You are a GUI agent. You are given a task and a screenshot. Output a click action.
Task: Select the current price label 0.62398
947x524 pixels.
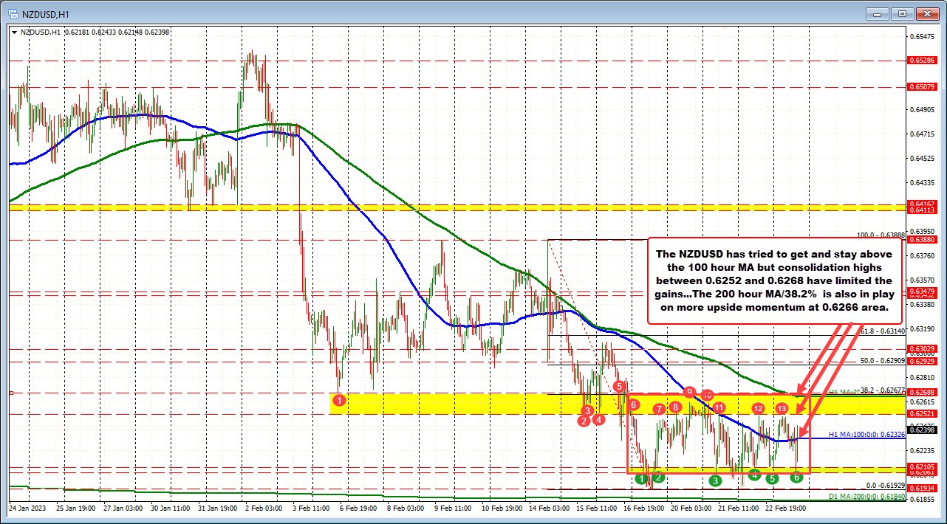(x=922, y=430)
